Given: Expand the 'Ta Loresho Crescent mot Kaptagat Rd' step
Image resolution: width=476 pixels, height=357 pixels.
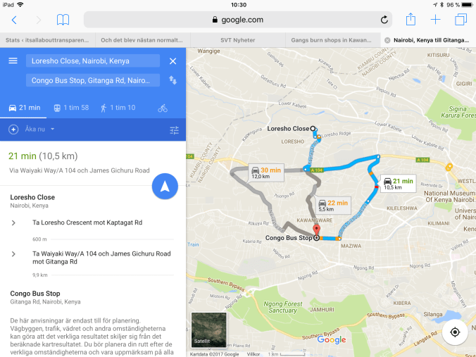Looking at the screenshot, I should coord(87,223).
